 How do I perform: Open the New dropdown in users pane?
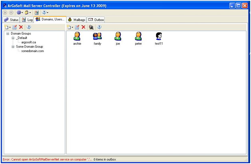70,27
